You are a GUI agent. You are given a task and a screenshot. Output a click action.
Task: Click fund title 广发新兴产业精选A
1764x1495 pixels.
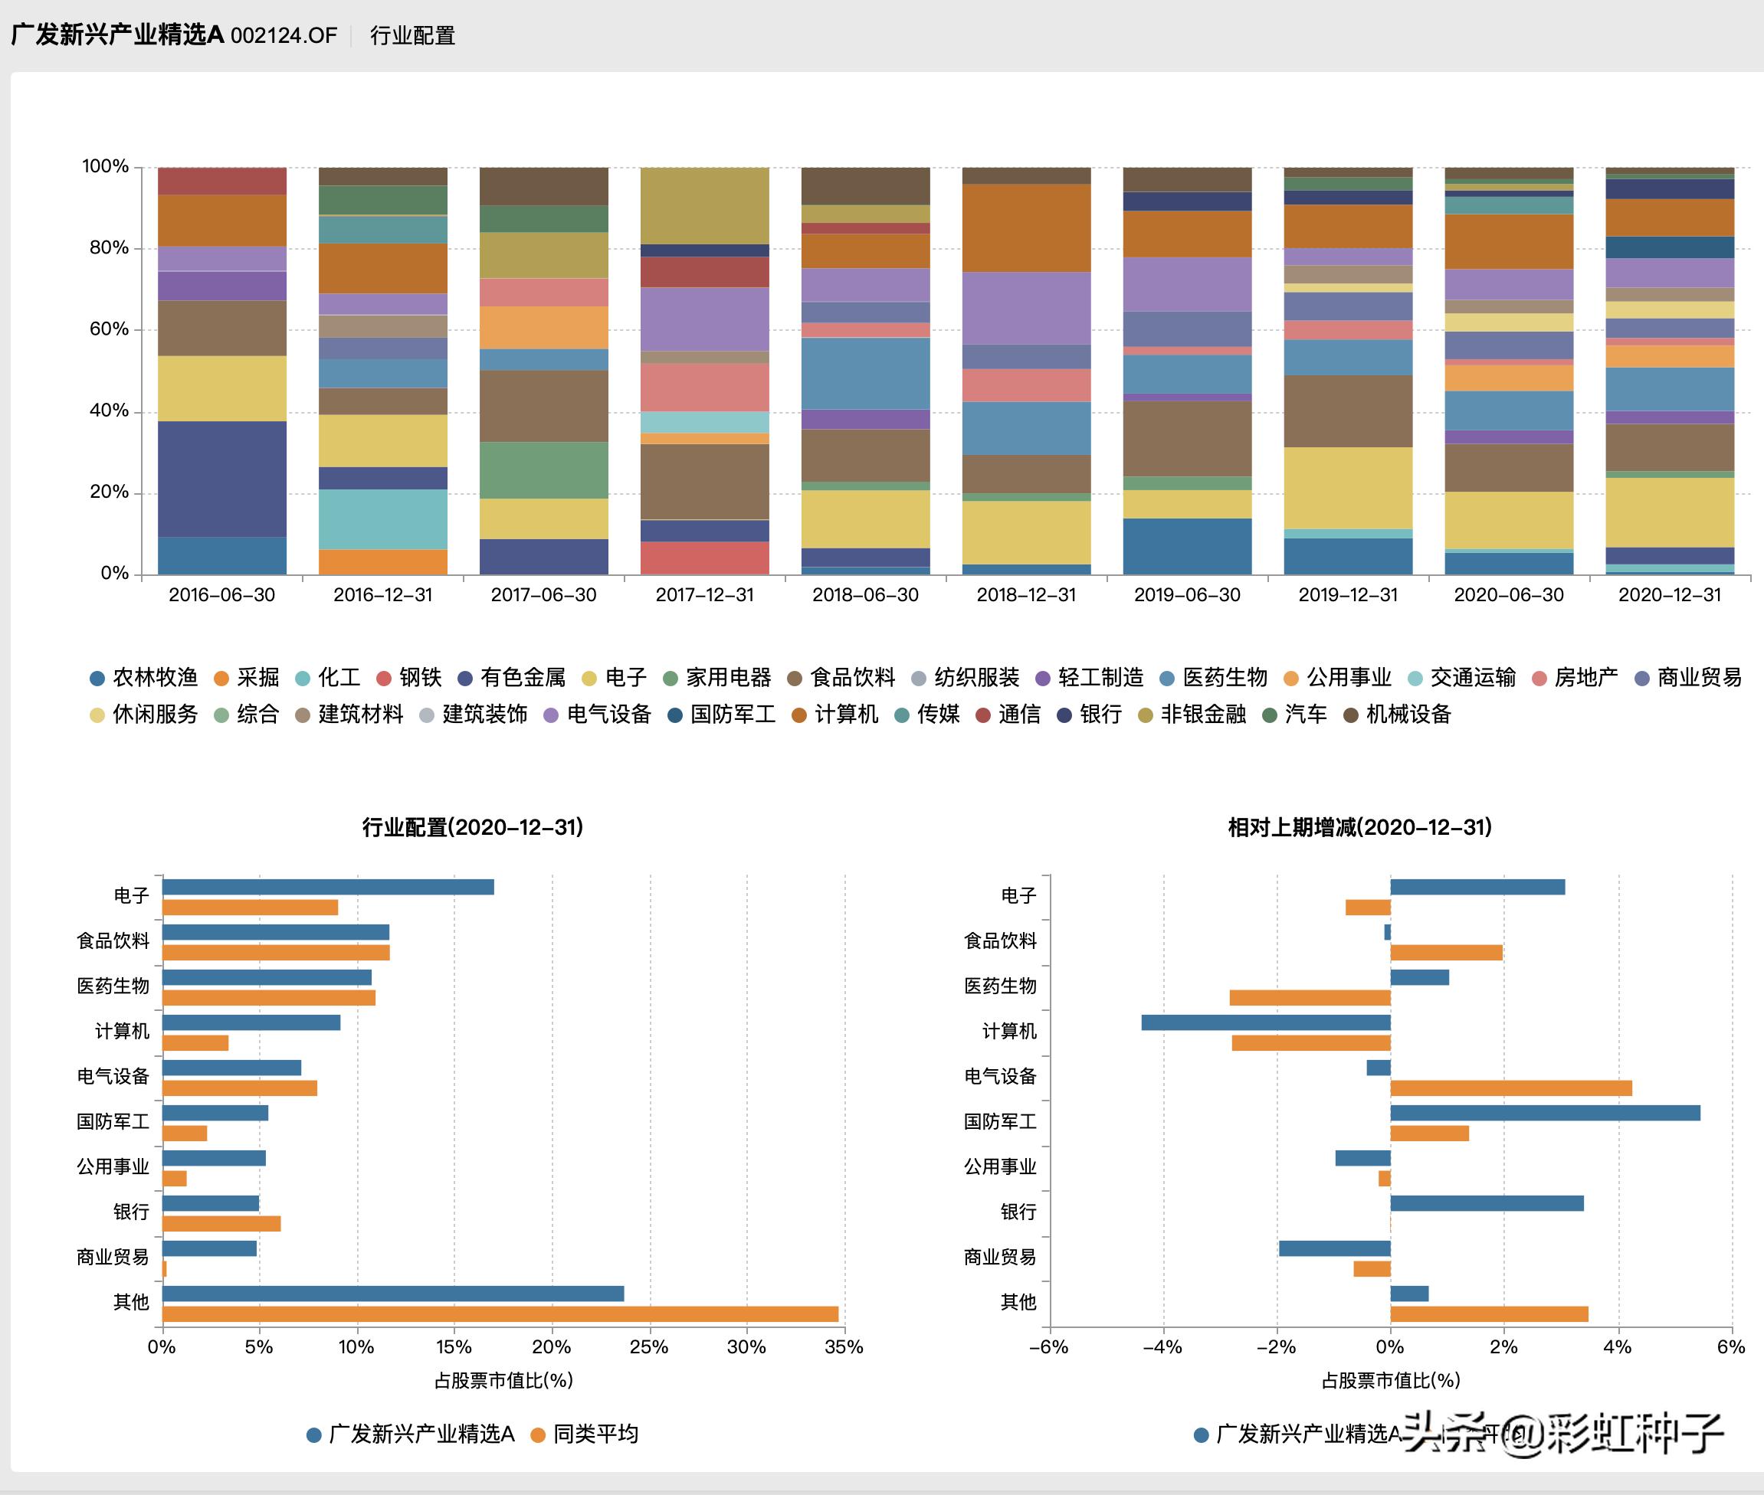tap(117, 35)
